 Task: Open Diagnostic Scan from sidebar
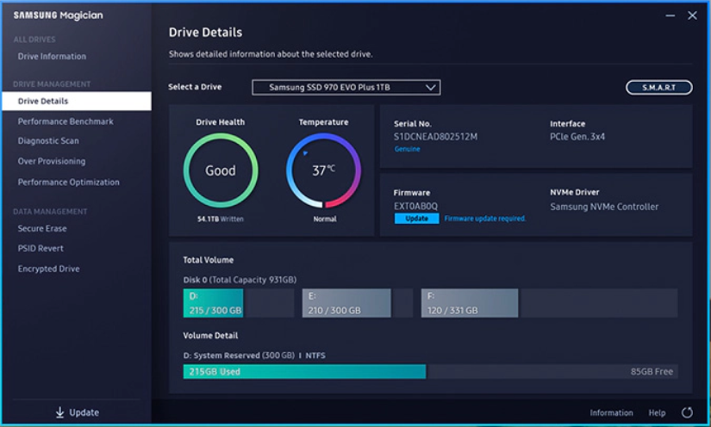pyautogui.click(x=48, y=141)
